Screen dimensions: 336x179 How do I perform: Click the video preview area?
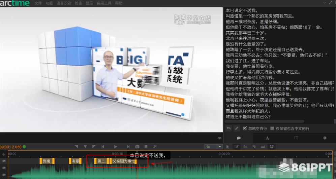click(111, 70)
